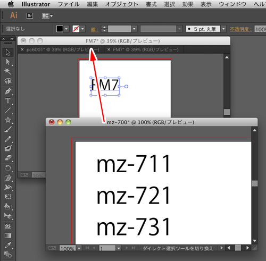266x261 pixels.
Task: Select the Mesh tool
Action: click(x=8, y=226)
